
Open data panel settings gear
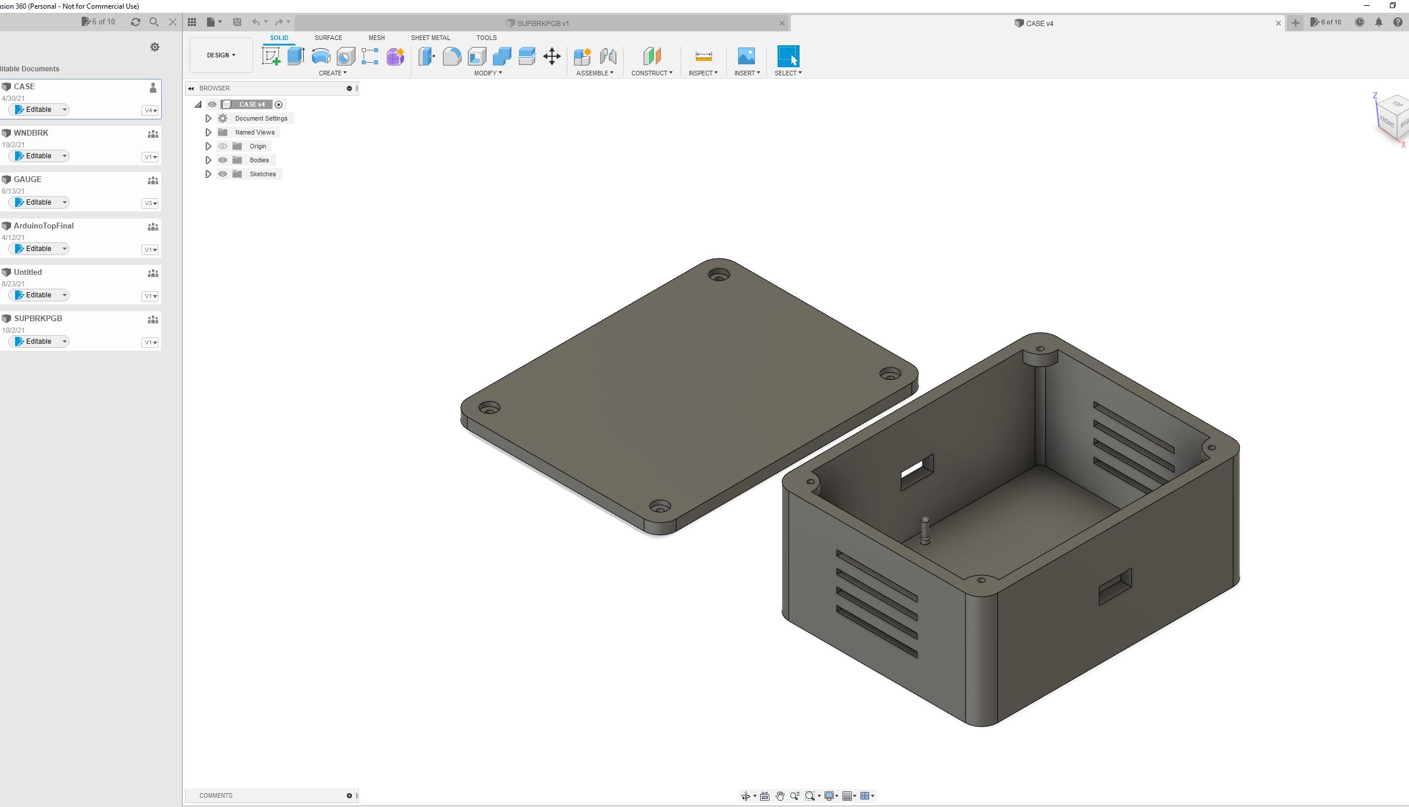click(x=155, y=47)
